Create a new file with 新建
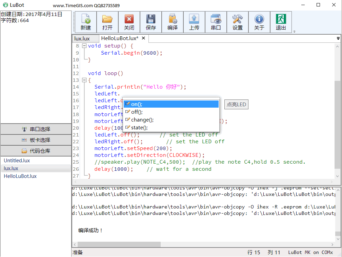 pos(85,22)
